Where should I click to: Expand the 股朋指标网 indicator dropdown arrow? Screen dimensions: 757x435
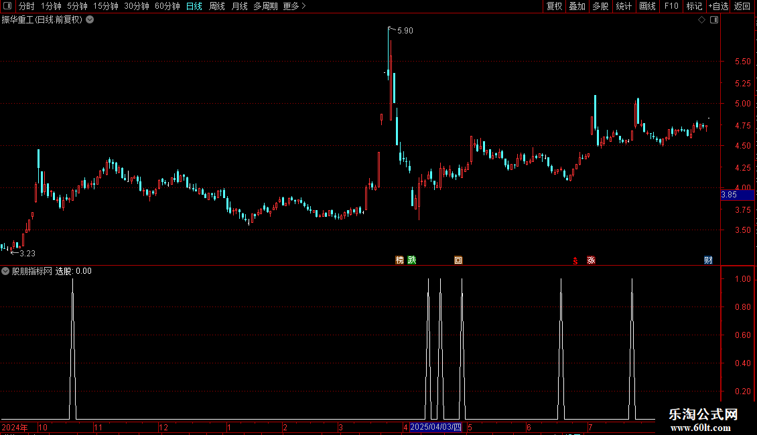pyautogui.click(x=5, y=271)
